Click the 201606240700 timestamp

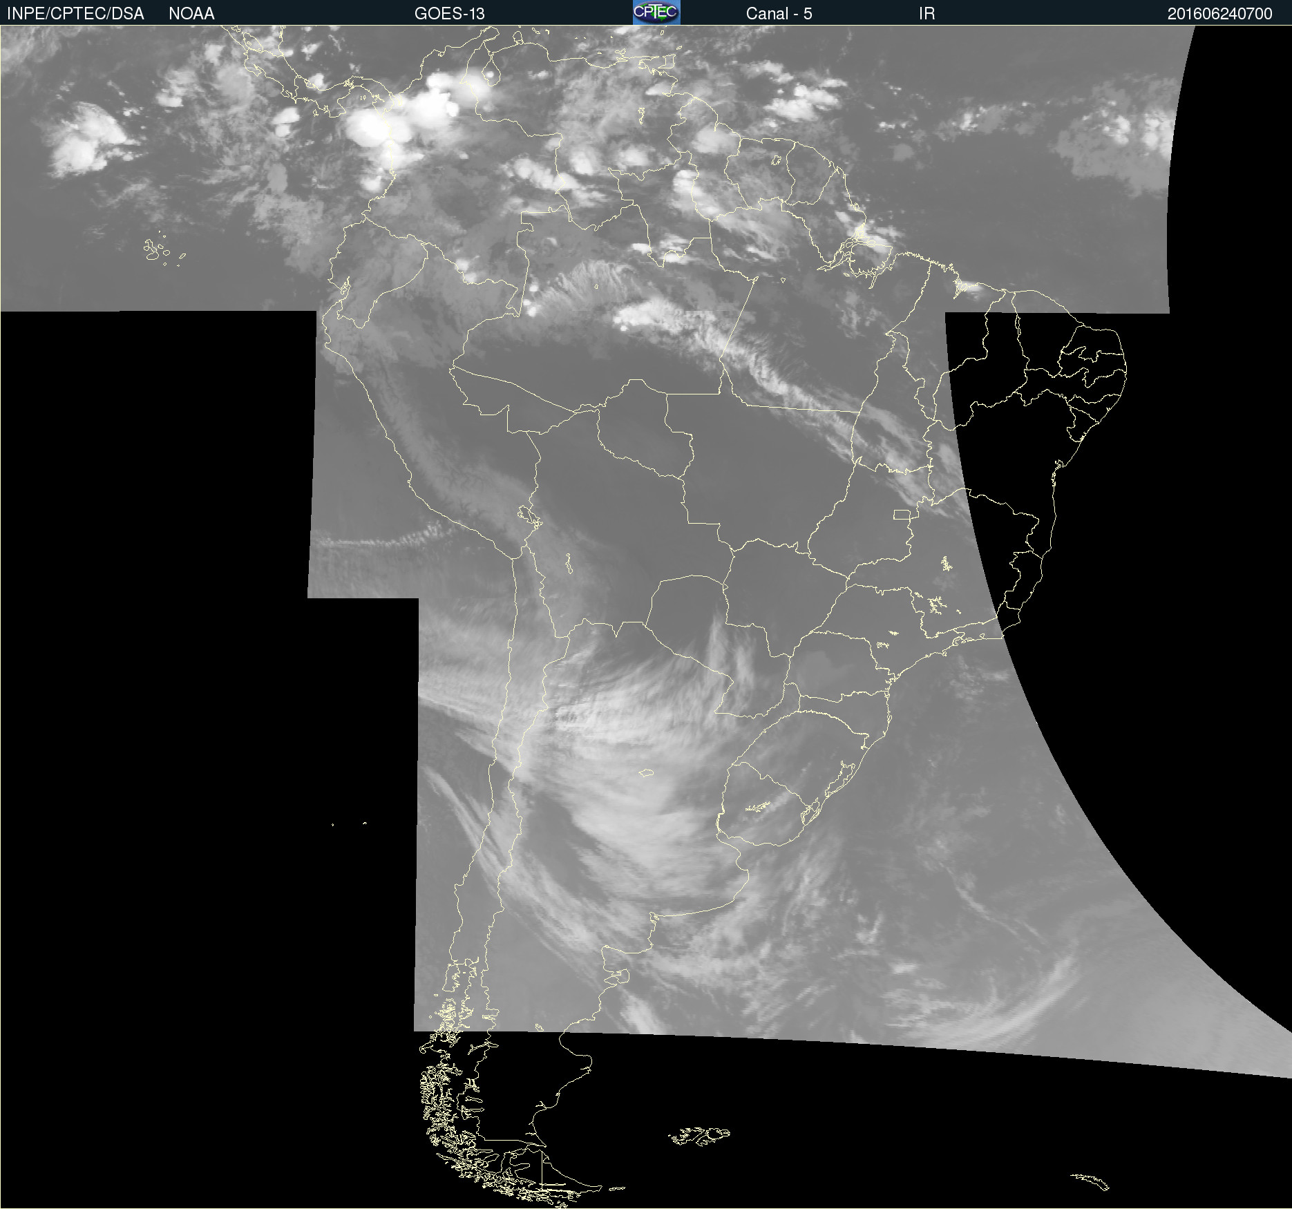point(1219,14)
